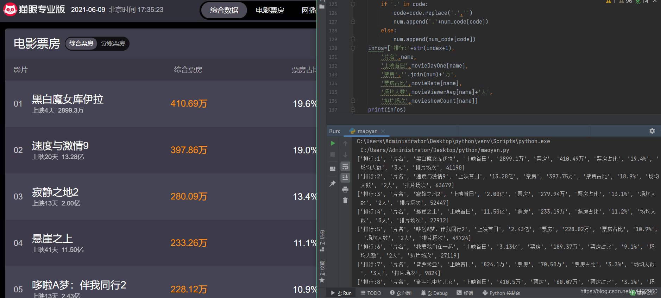
Task: Select the 综合票房 box office toggle
Action: (x=81, y=43)
